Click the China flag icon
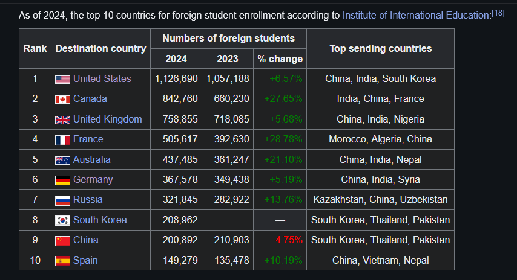517x280 pixels. click(62, 240)
